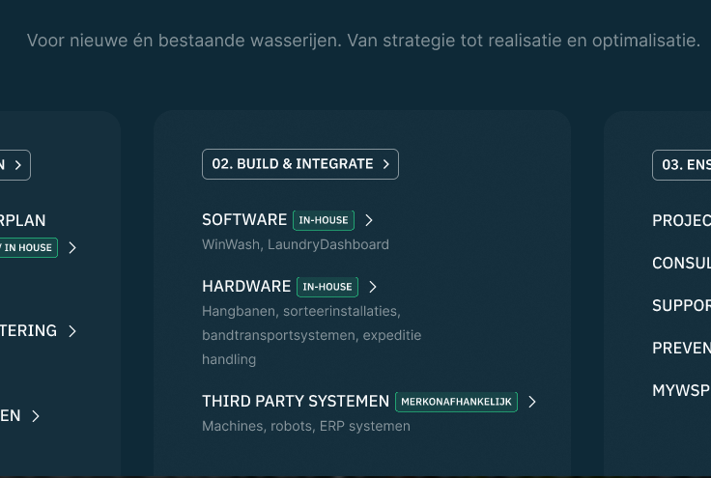Click chevron in Build & Integrate button

tap(385, 164)
